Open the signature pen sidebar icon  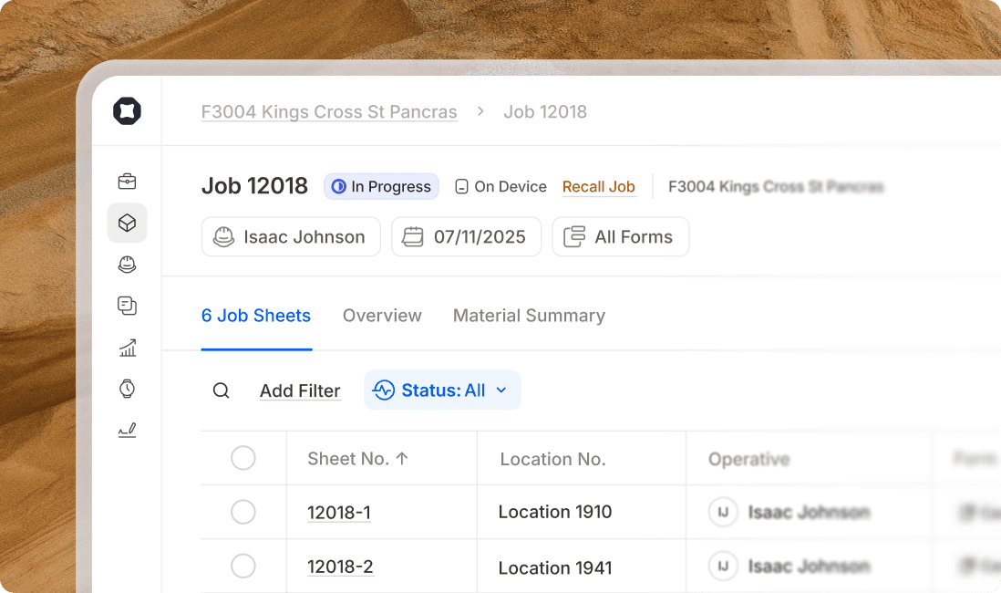tap(127, 430)
